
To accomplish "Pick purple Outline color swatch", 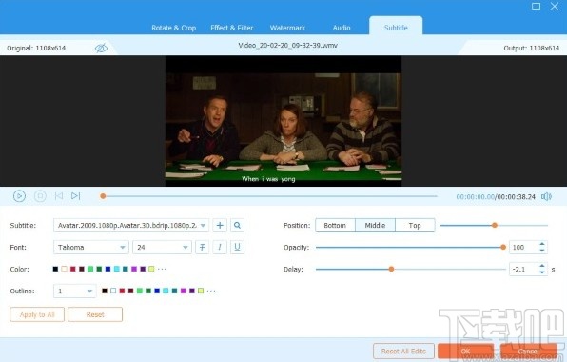I will (192, 291).
